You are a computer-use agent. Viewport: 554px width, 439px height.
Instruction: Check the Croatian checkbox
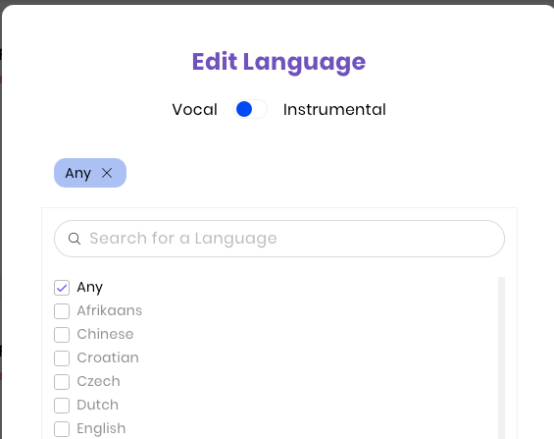pyautogui.click(x=62, y=358)
